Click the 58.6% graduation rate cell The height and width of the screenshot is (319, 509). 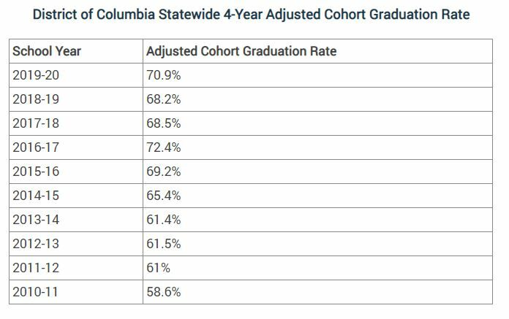coord(164,293)
